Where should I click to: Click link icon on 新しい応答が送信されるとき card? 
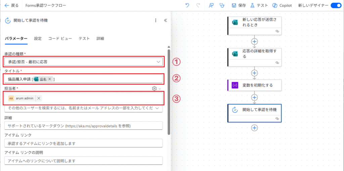pyautogui.click(x=277, y=31)
